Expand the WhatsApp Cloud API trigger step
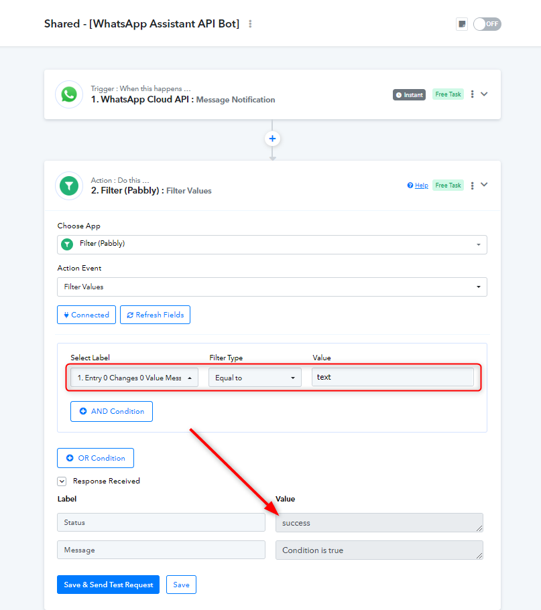Viewport: 541px width, 610px height. click(x=484, y=94)
